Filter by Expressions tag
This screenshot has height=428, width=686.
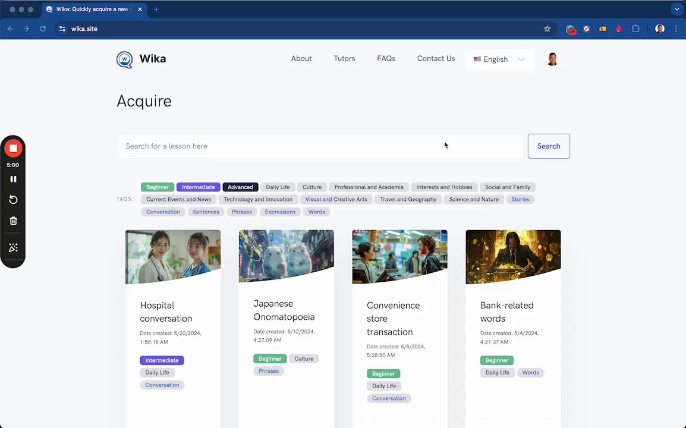[280, 212]
